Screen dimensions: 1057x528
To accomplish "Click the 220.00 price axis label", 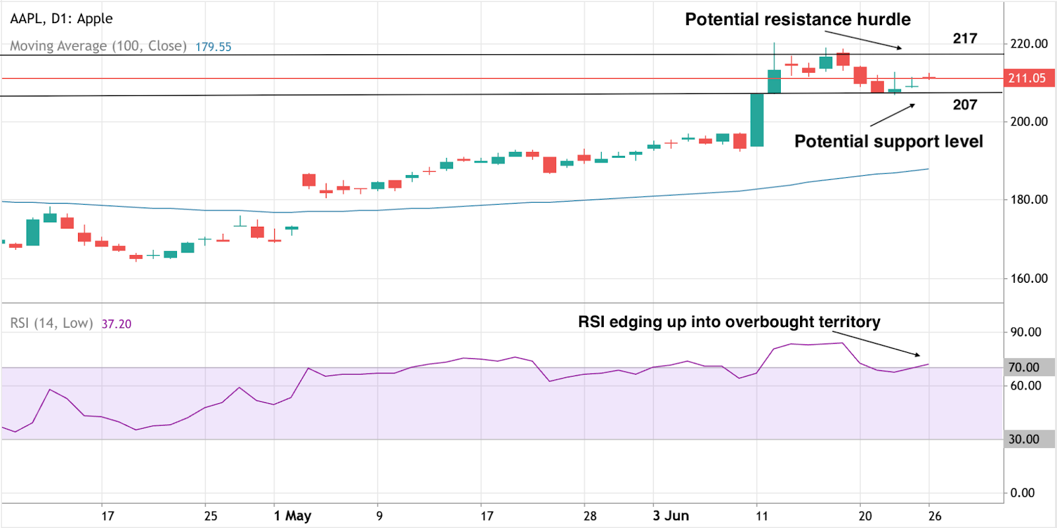I will pyautogui.click(x=1029, y=44).
